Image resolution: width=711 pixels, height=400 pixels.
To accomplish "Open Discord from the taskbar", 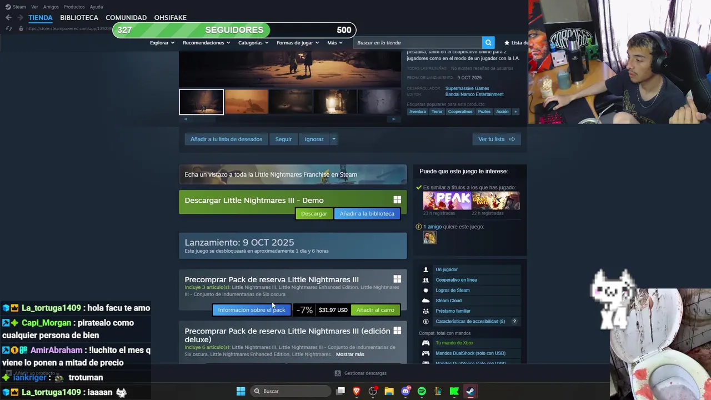I will pos(405,391).
